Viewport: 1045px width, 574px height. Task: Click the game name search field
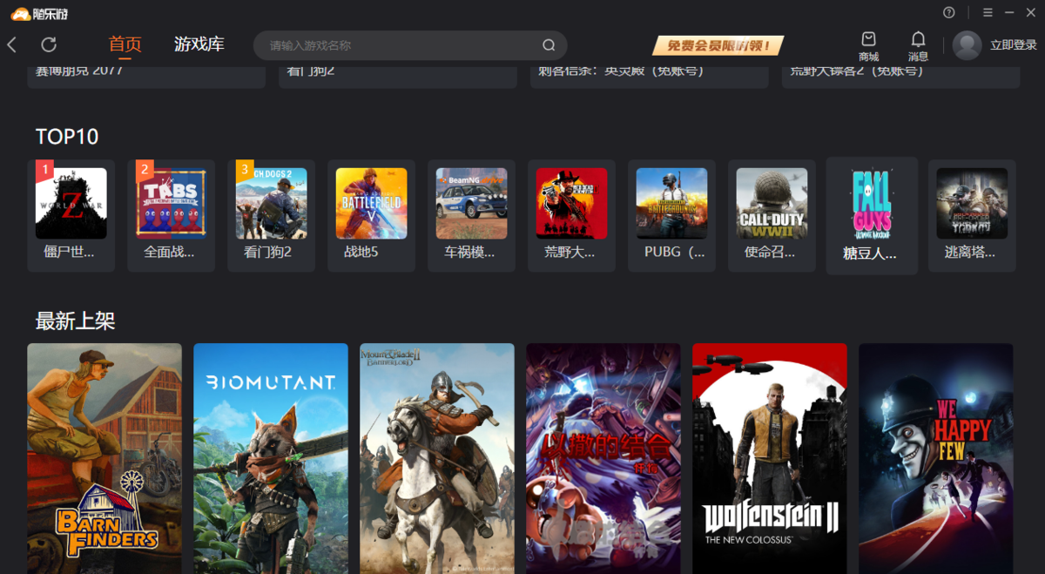pyautogui.click(x=410, y=45)
